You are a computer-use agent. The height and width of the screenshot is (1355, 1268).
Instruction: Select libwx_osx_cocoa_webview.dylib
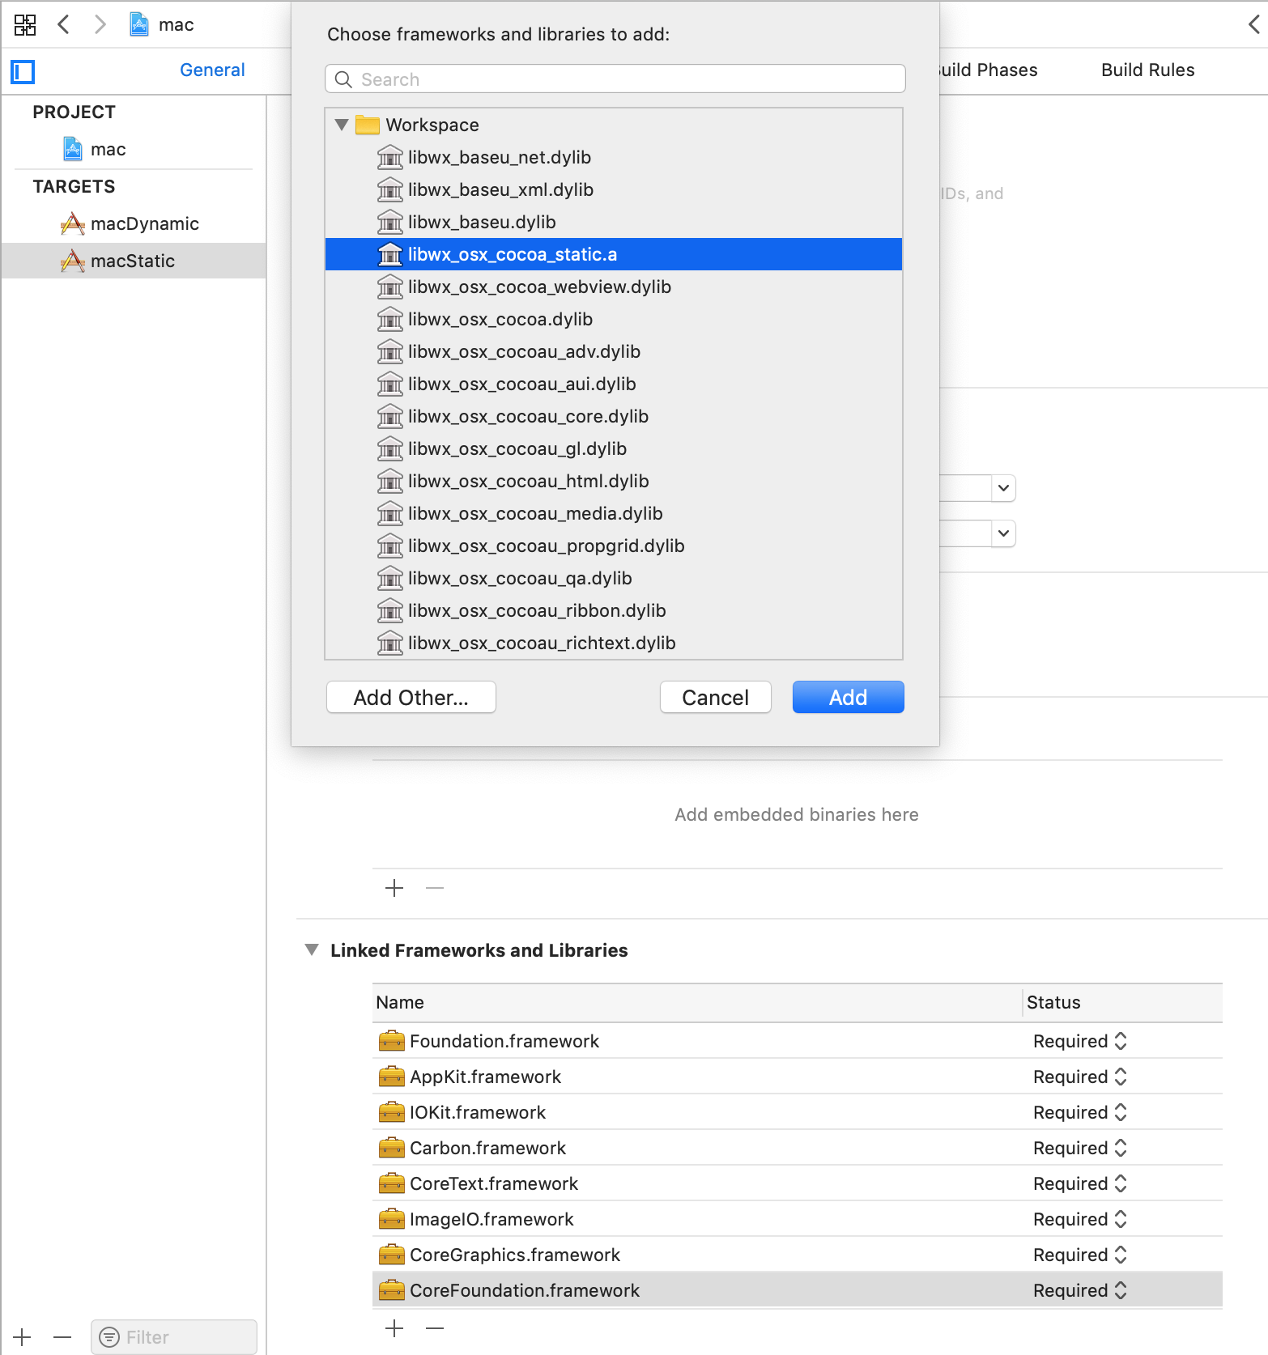pos(614,287)
